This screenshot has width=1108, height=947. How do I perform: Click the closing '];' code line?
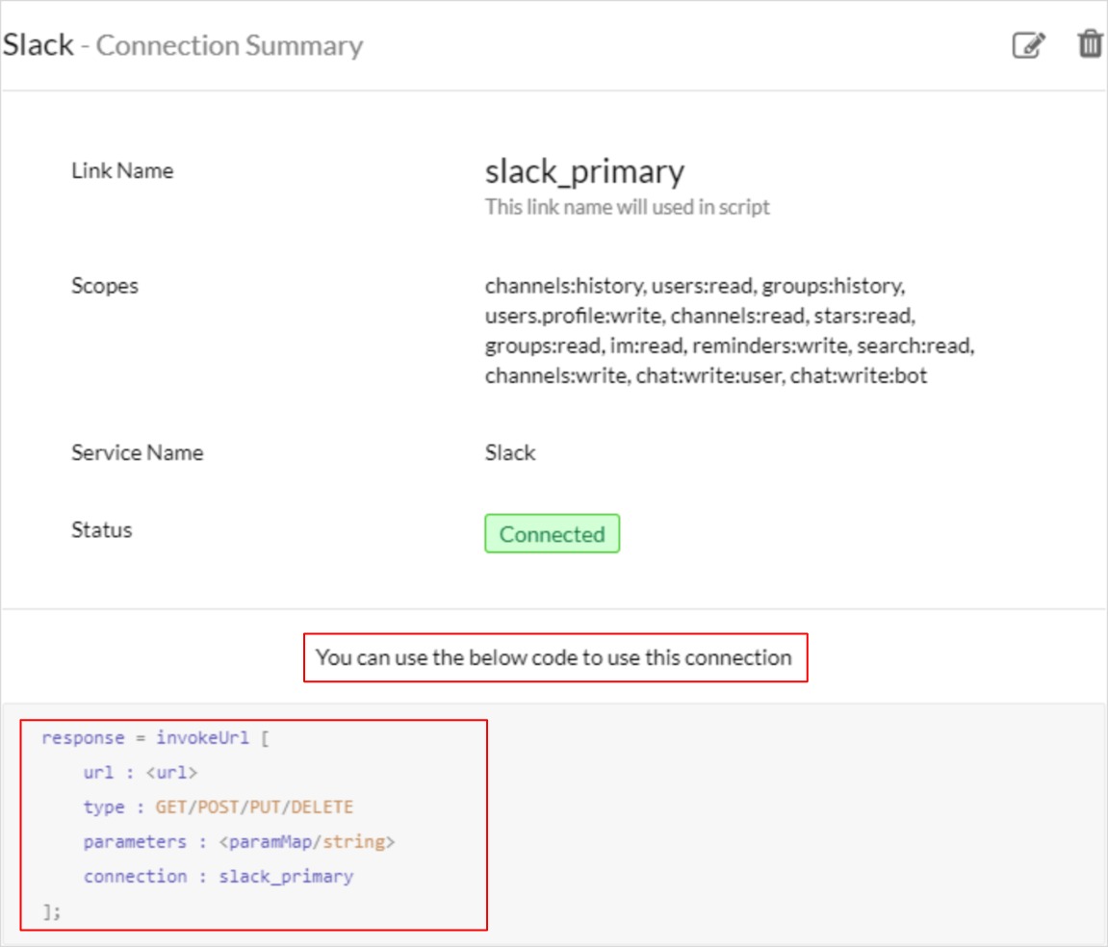51,910
